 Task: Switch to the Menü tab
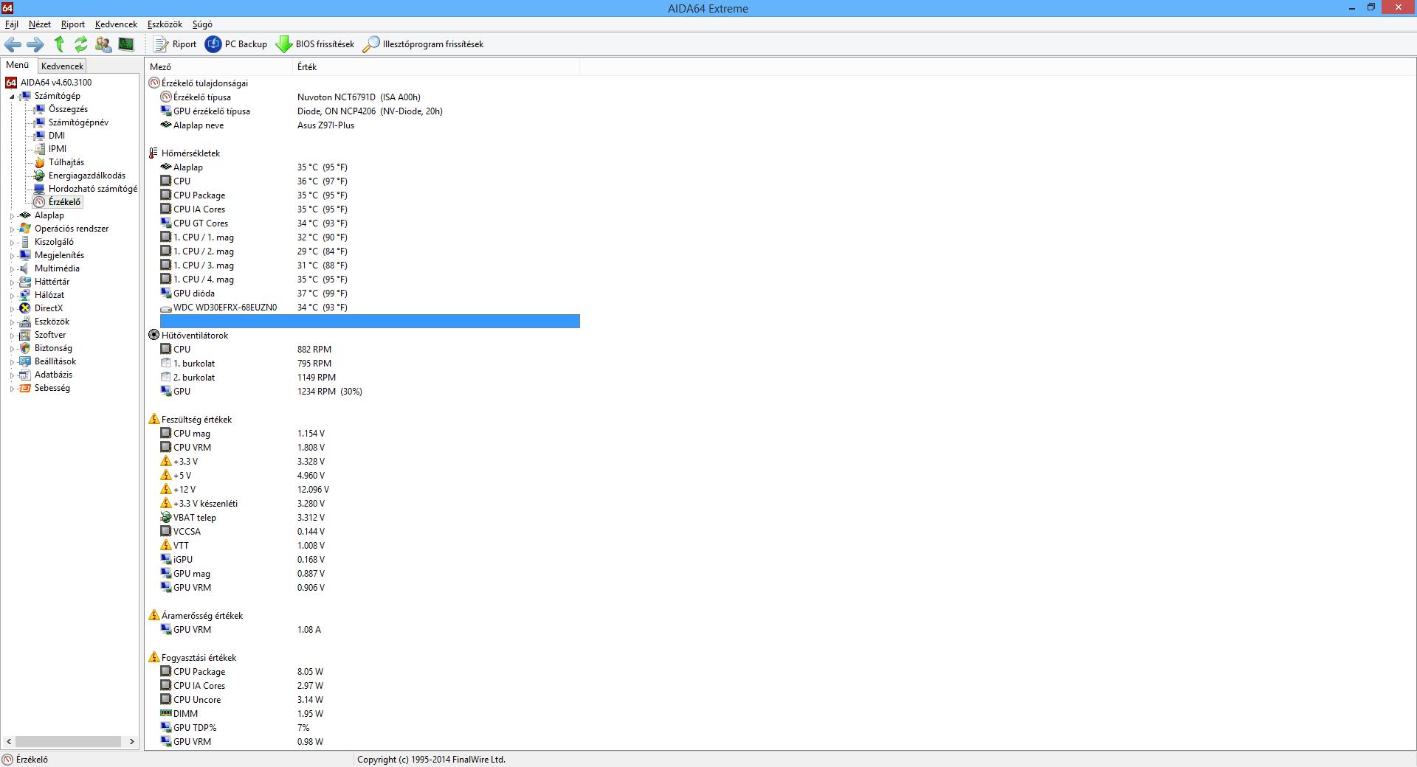[x=18, y=66]
